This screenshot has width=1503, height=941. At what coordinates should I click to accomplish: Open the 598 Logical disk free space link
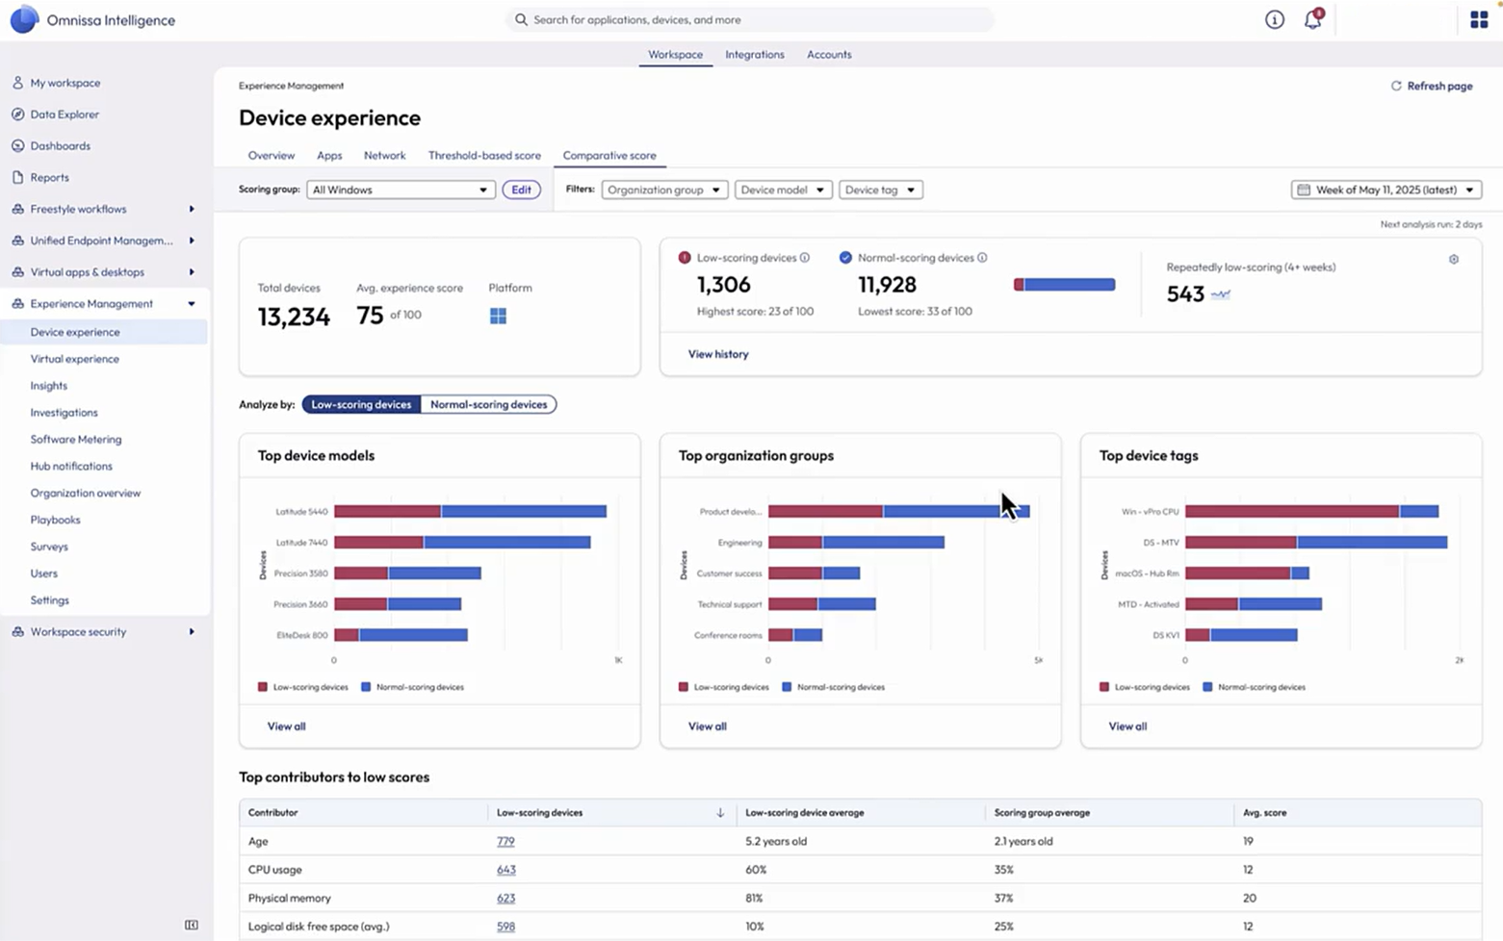[x=505, y=927]
